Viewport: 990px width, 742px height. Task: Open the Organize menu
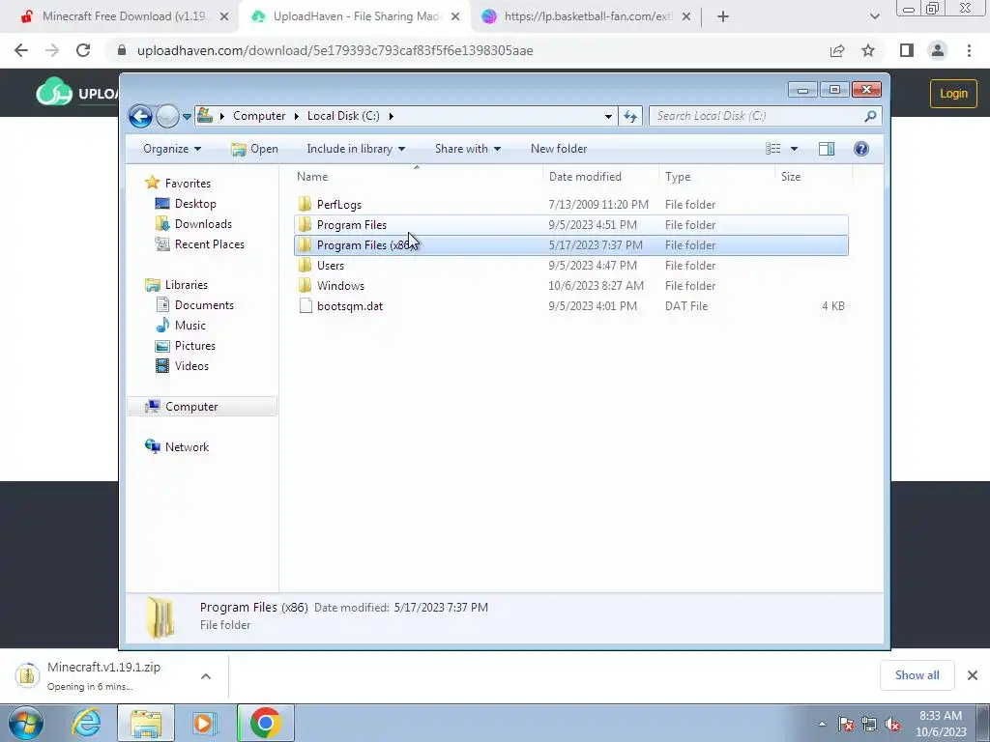(x=172, y=149)
